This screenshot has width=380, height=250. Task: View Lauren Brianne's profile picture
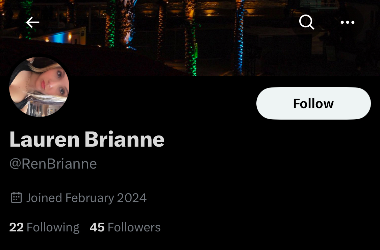(39, 87)
